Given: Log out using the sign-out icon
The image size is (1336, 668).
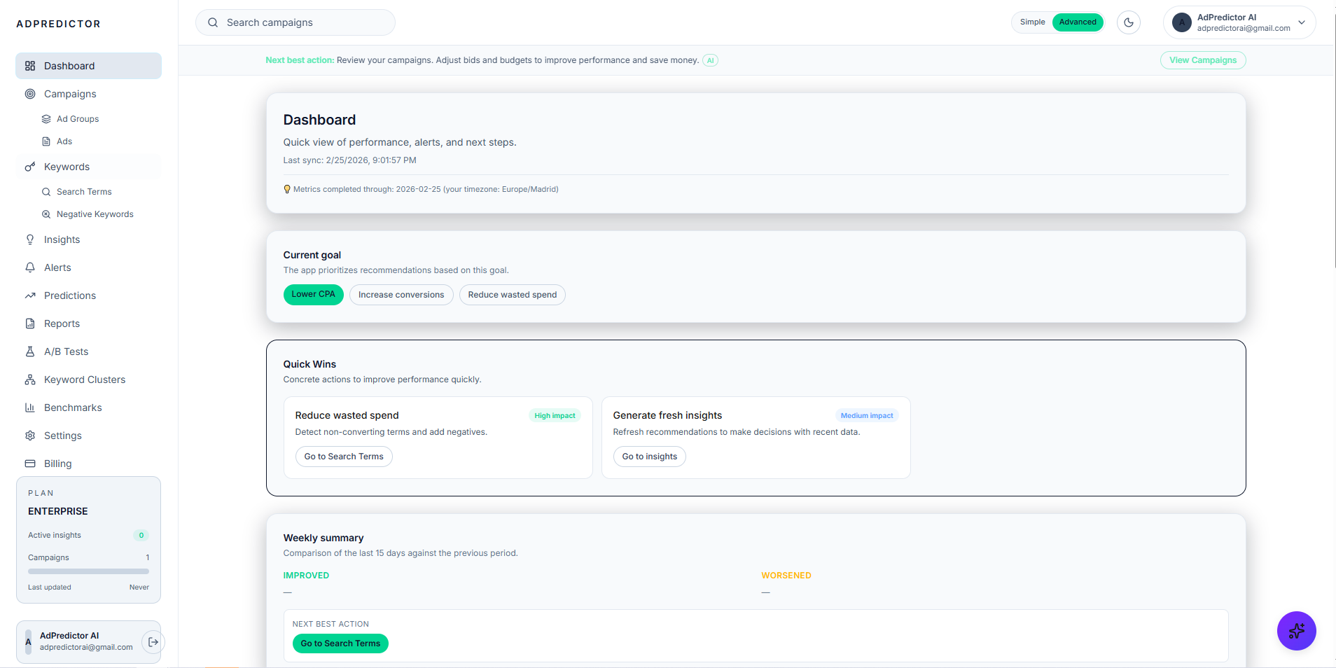Looking at the screenshot, I should click(x=153, y=641).
